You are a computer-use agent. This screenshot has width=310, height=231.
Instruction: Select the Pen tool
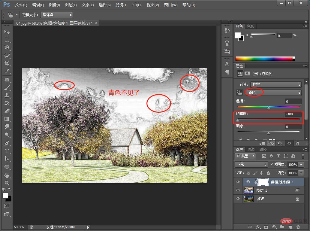click(7, 143)
